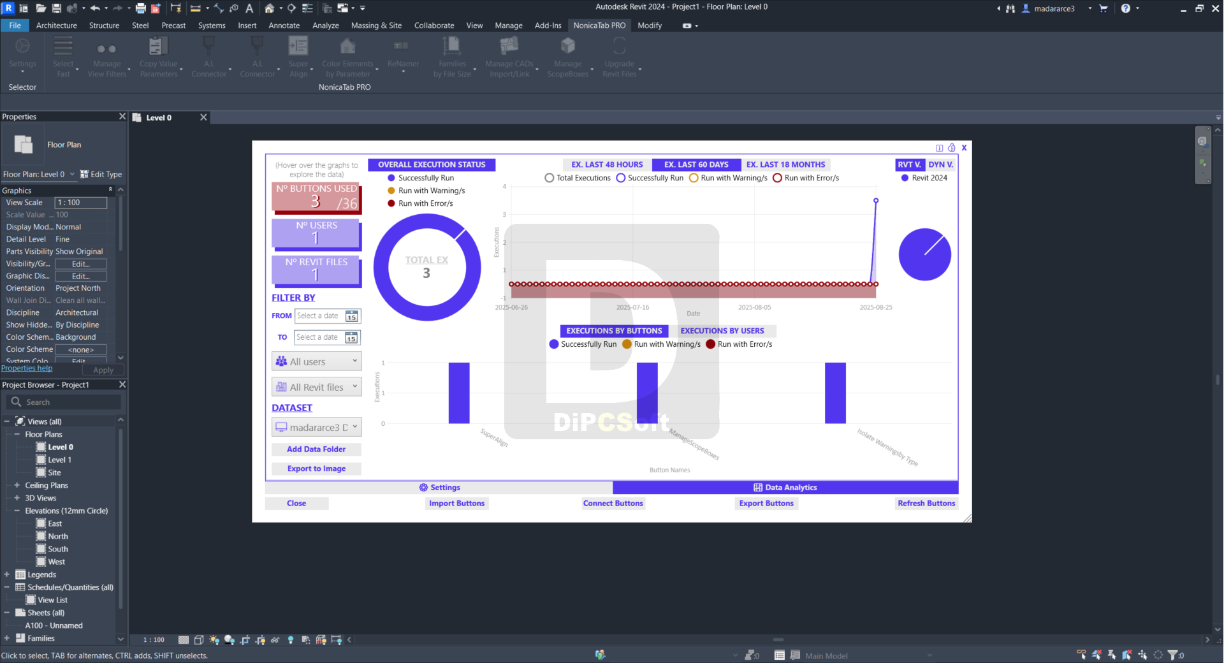
Task: Expand the Ceiling Plans tree node
Action: click(17, 485)
